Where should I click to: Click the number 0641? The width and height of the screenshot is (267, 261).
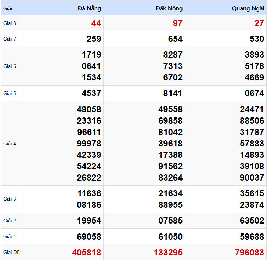pyautogui.click(x=91, y=66)
